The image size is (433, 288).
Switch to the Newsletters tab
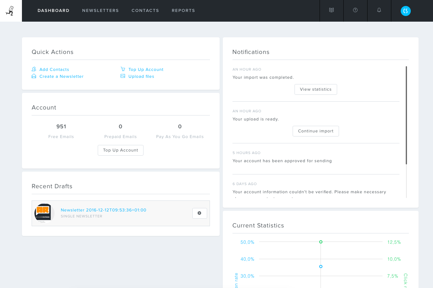(x=100, y=11)
